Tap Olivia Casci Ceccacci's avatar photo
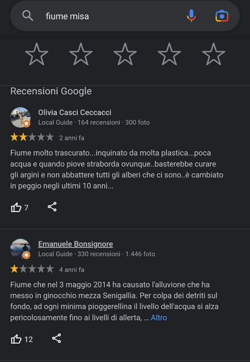The image size is (250, 362). tap(20, 117)
